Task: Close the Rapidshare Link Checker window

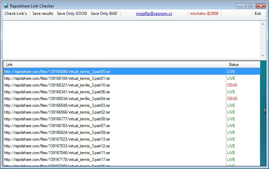Action: (x=261, y=6)
